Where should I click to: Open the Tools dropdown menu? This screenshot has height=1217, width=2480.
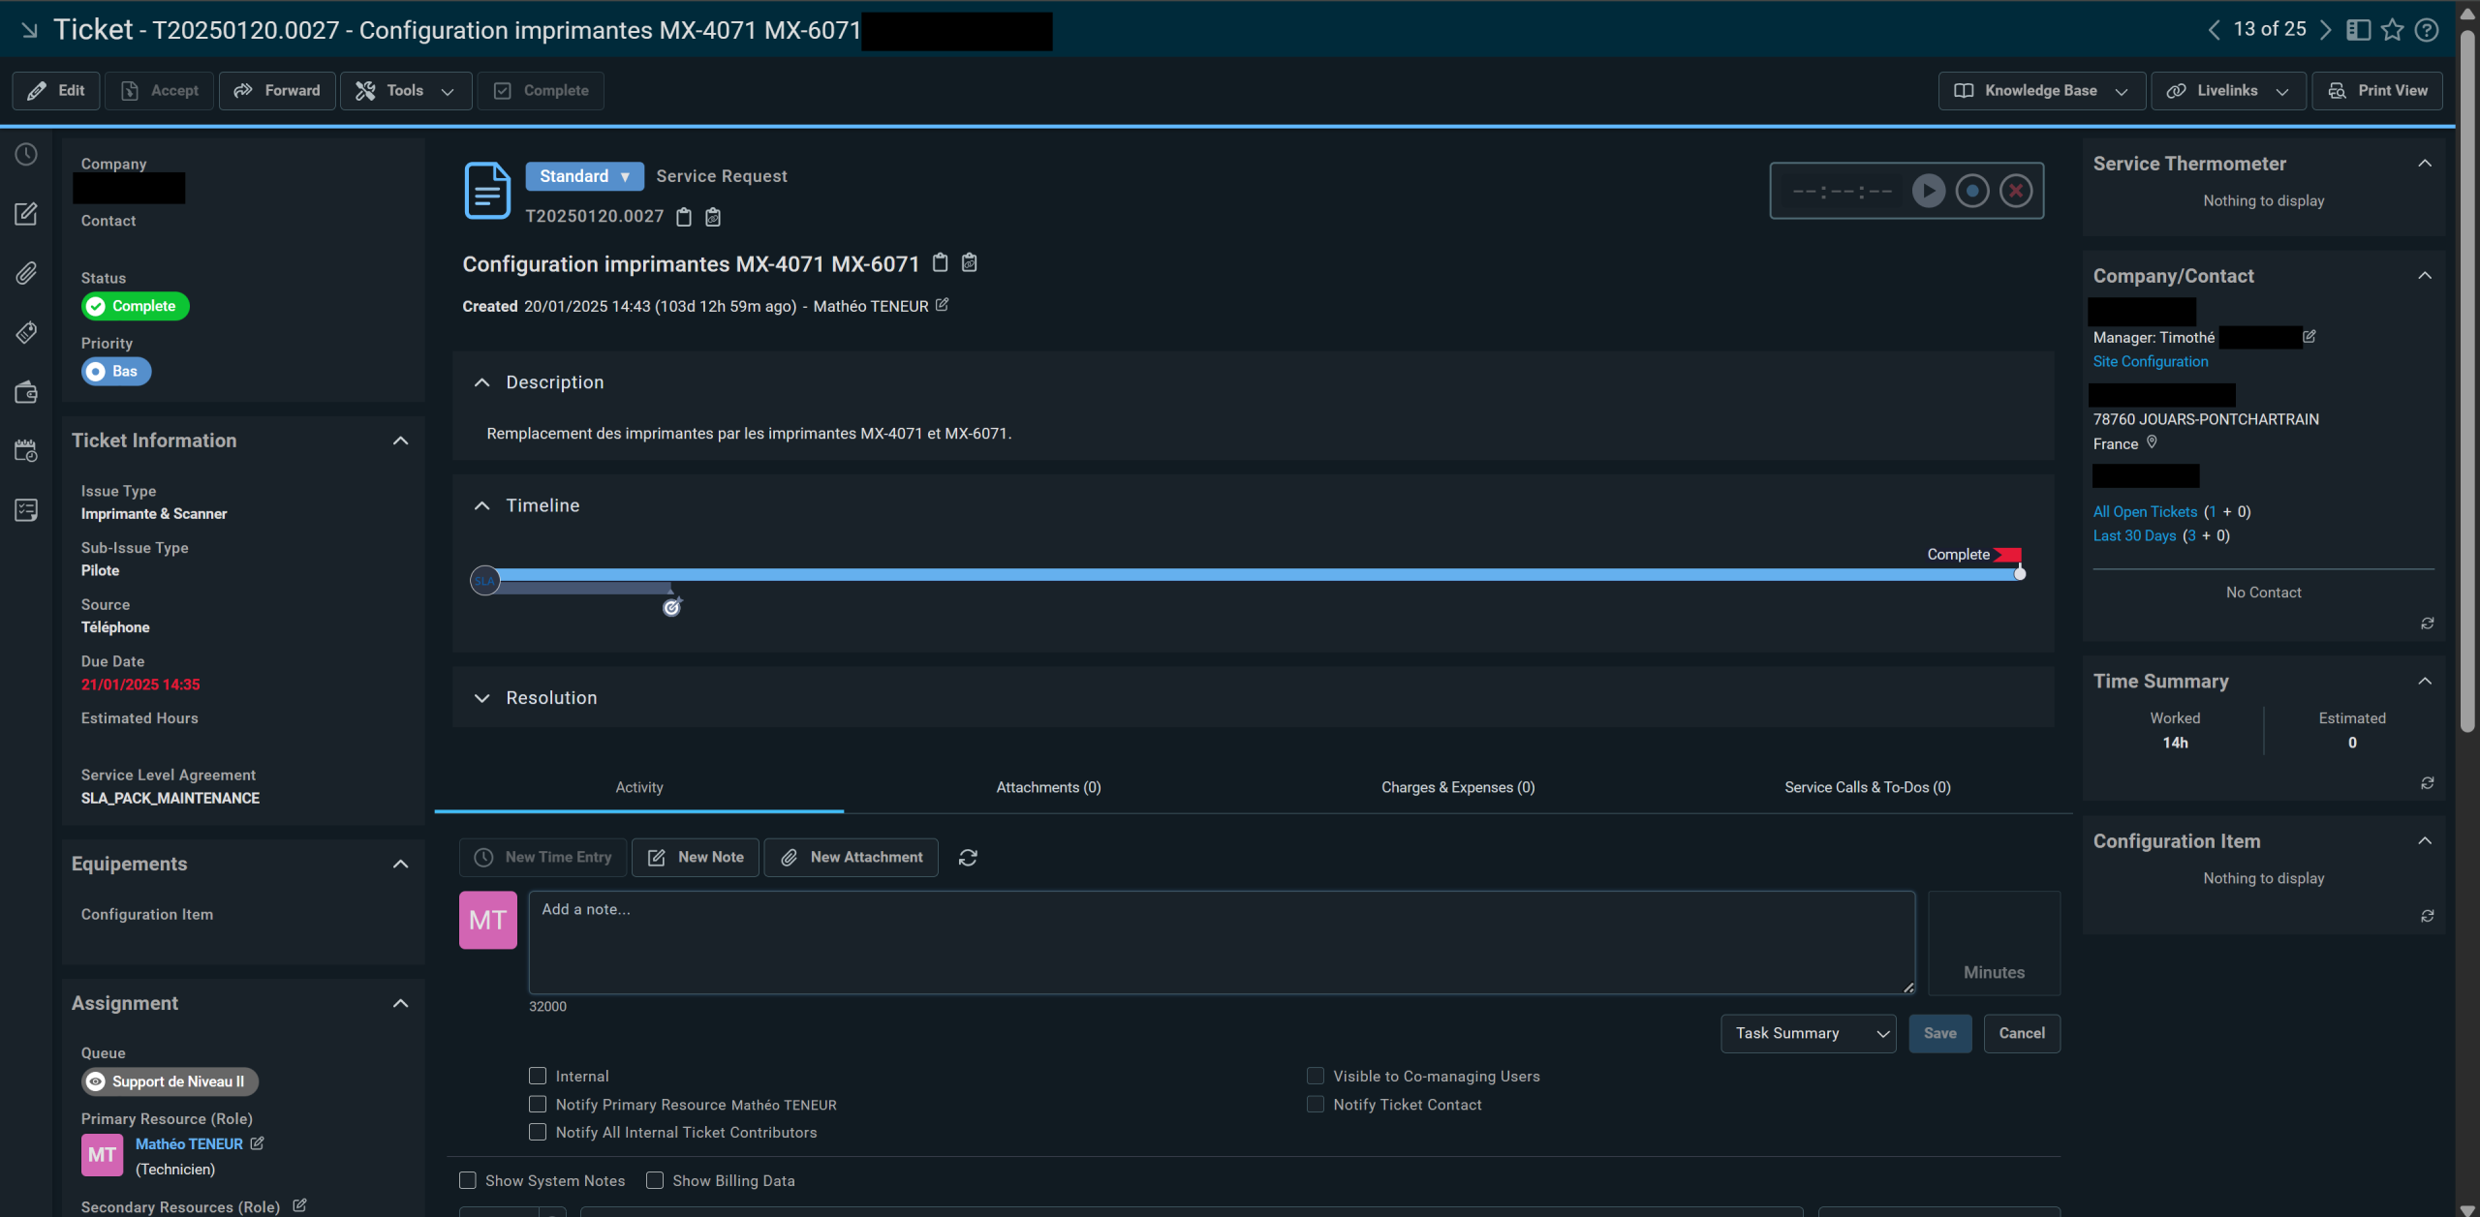tap(406, 91)
